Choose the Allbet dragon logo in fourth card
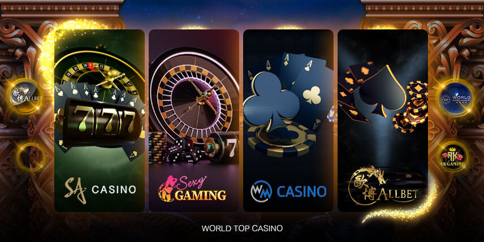Viewport: 484px width, 242px height. coord(383,185)
